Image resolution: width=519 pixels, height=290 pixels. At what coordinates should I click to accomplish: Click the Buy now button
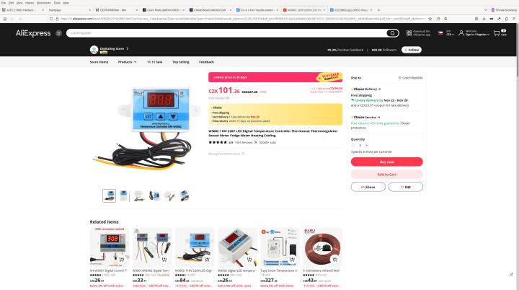[x=386, y=162]
